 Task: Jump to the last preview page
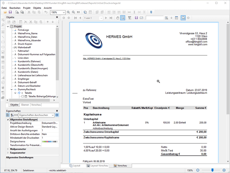pos(112,18)
